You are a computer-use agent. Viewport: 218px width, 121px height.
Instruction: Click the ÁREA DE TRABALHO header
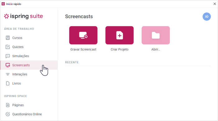tap(19, 29)
